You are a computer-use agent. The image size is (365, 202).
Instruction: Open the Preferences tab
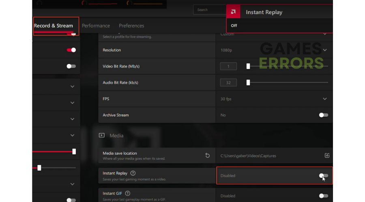click(131, 26)
